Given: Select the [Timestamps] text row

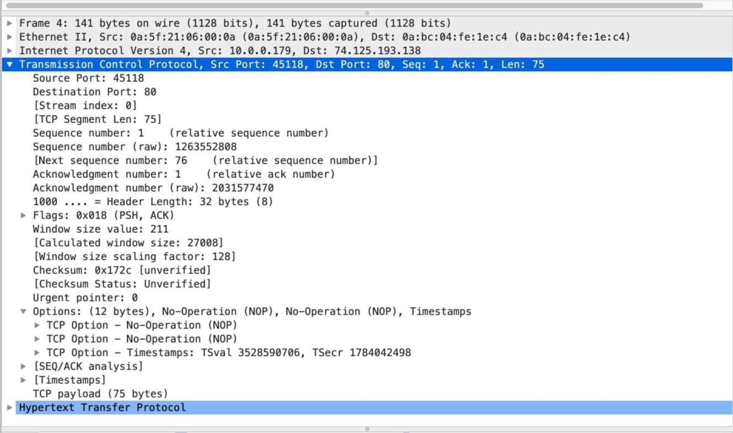Looking at the screenshot, I should click(69, 380).
